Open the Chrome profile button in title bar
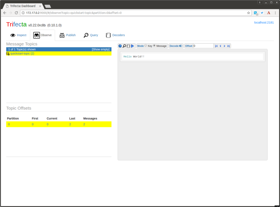 (x=260, y=2)
